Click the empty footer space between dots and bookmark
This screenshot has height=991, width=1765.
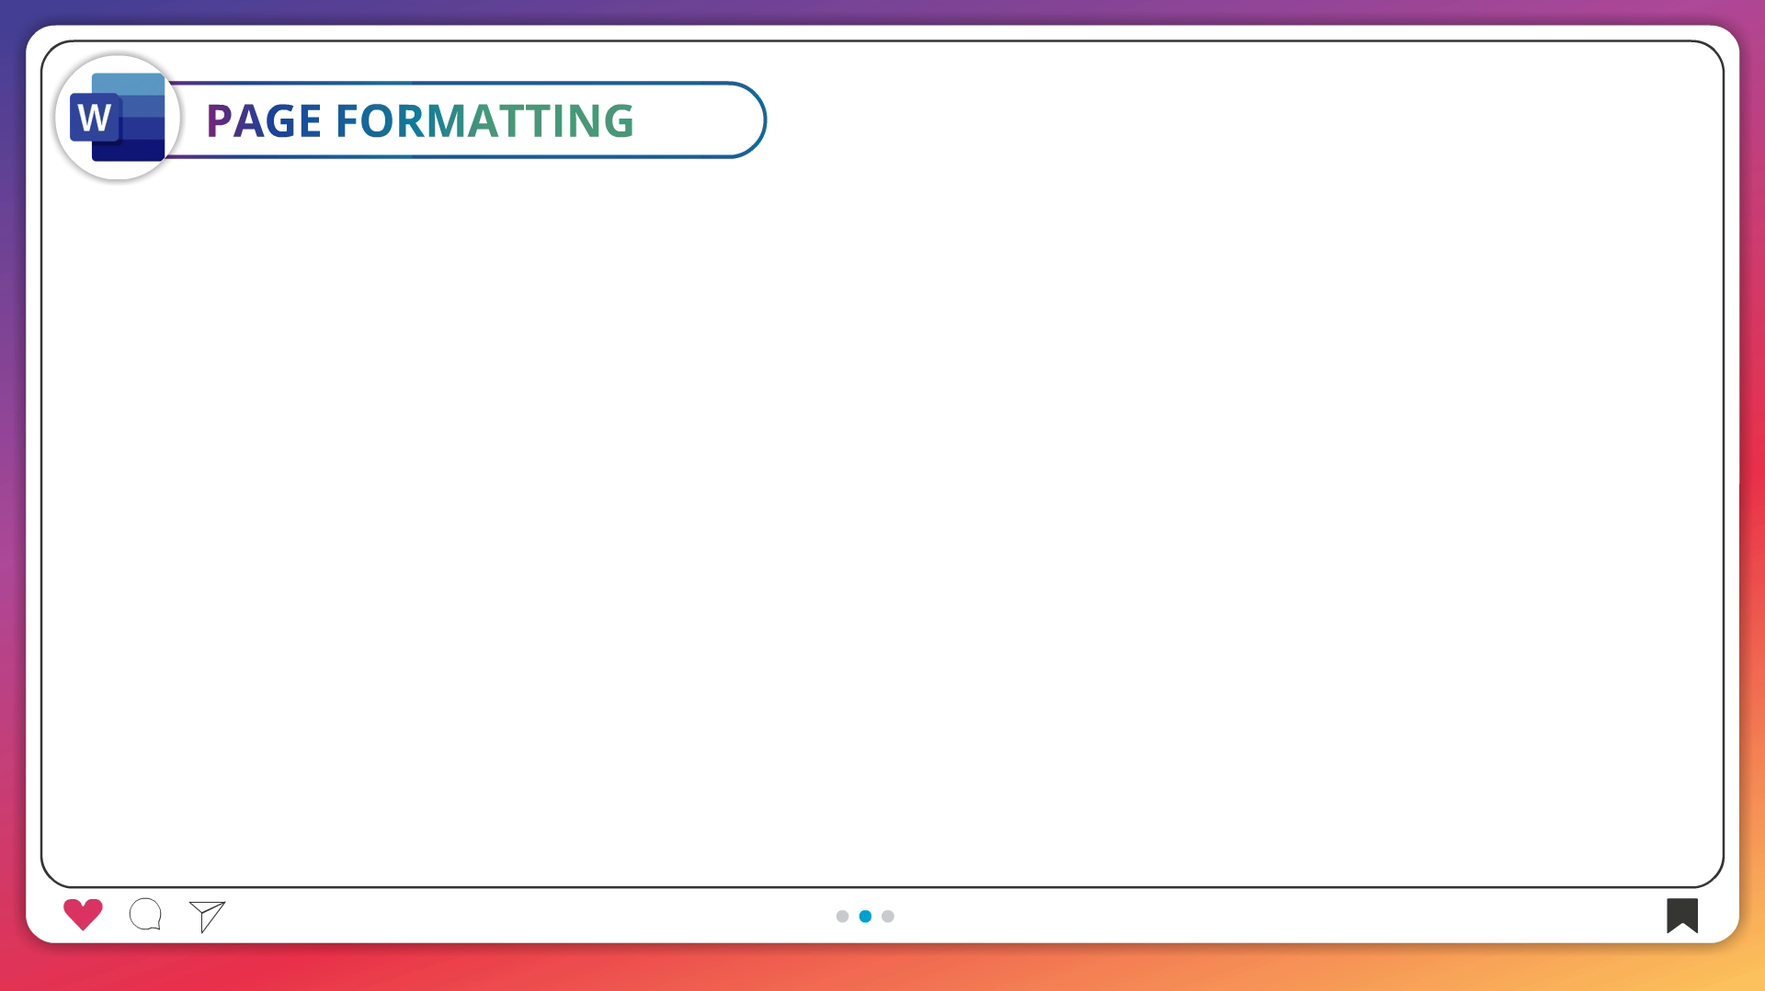[x=1287, y=916]
